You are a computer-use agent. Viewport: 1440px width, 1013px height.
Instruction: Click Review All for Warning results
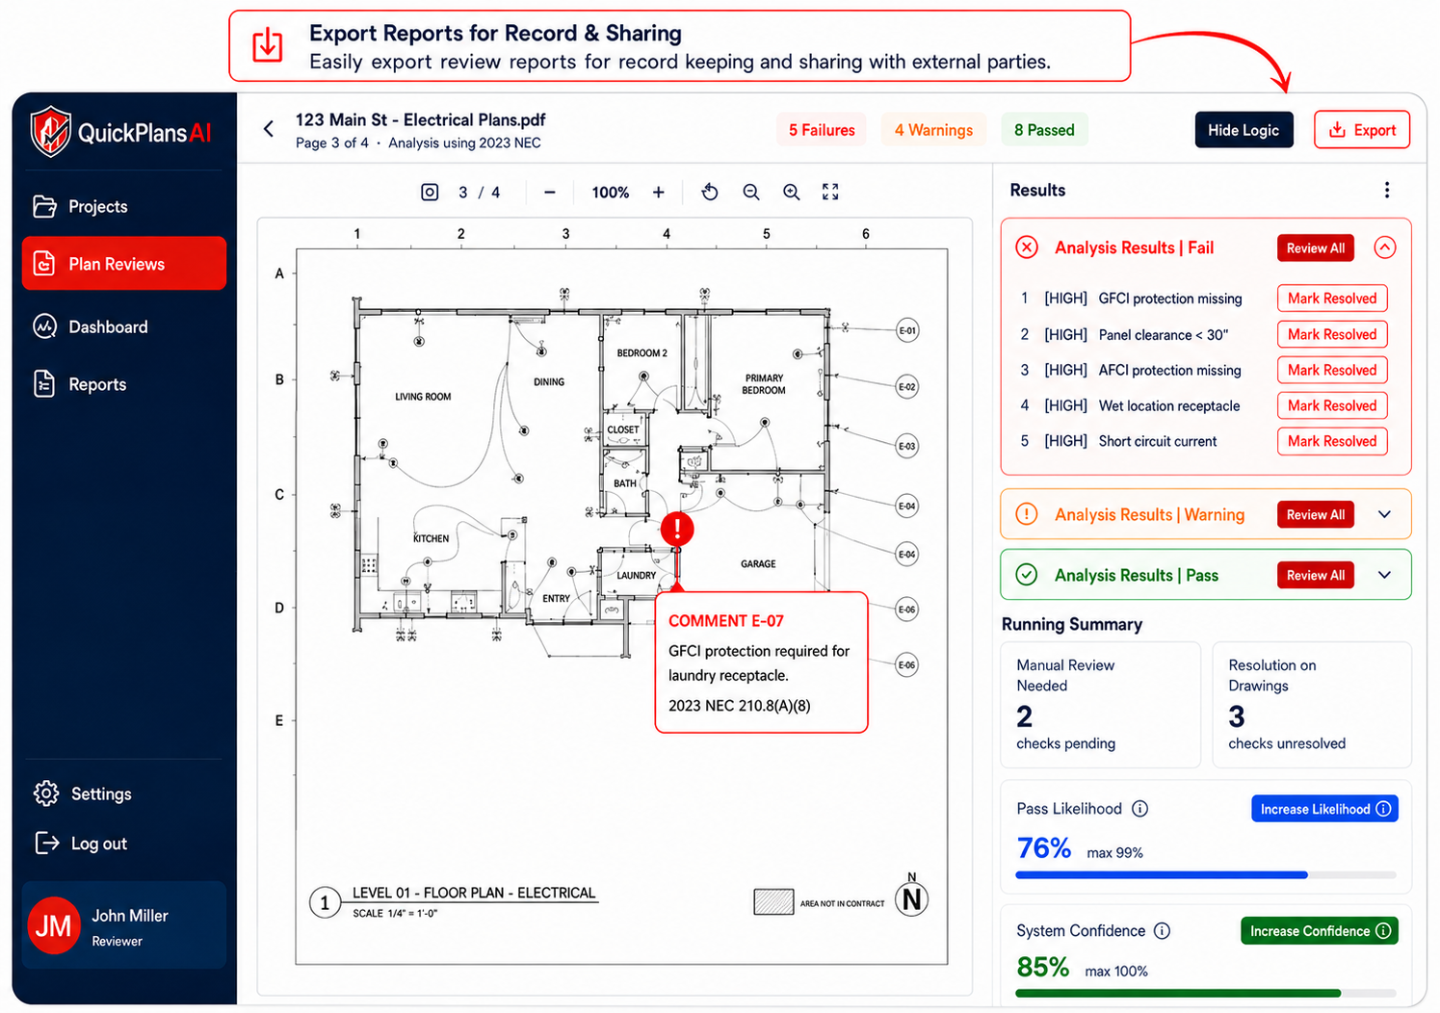[1316, 514]
